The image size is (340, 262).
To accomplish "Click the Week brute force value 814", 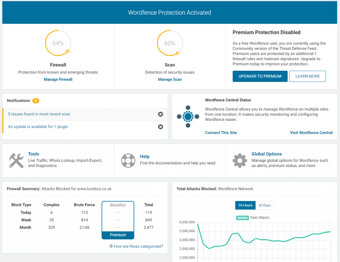I will [84, 220].
